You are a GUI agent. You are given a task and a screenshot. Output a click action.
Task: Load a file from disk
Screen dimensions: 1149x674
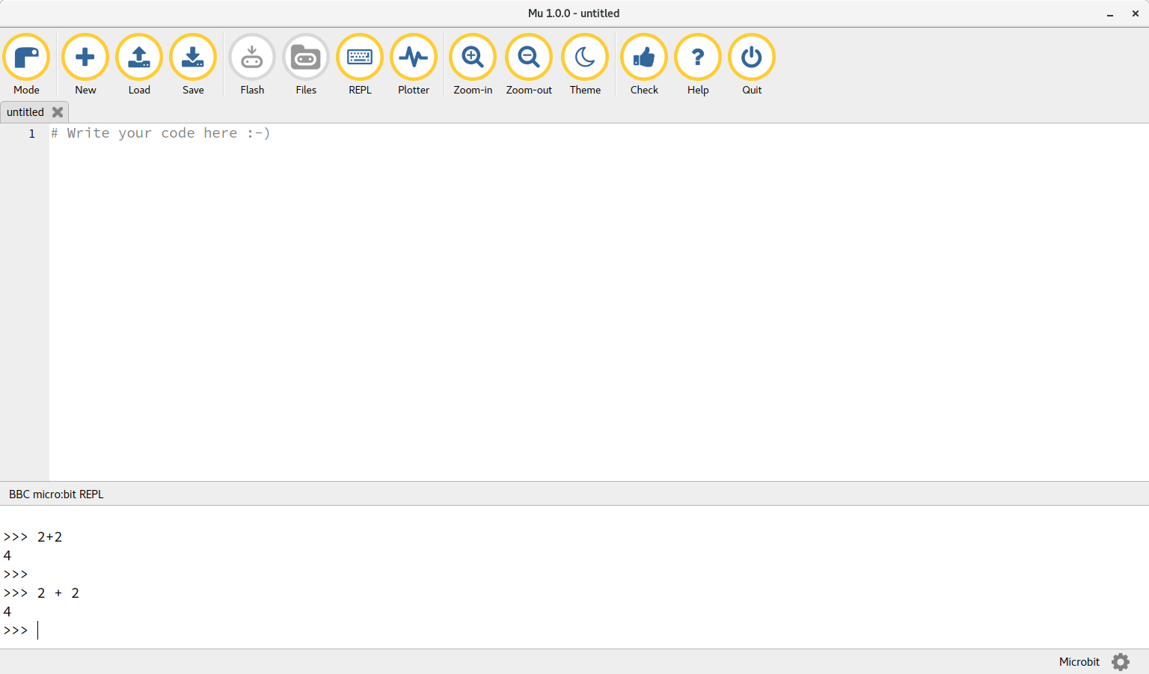(x=139, y=64)
